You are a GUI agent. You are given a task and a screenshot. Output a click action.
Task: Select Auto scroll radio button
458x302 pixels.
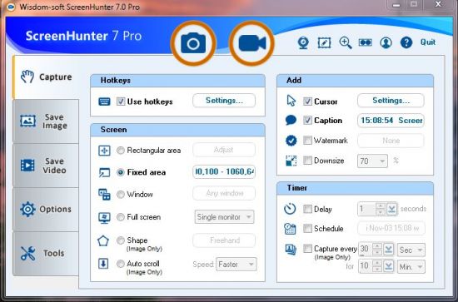(x=121, y=264)
